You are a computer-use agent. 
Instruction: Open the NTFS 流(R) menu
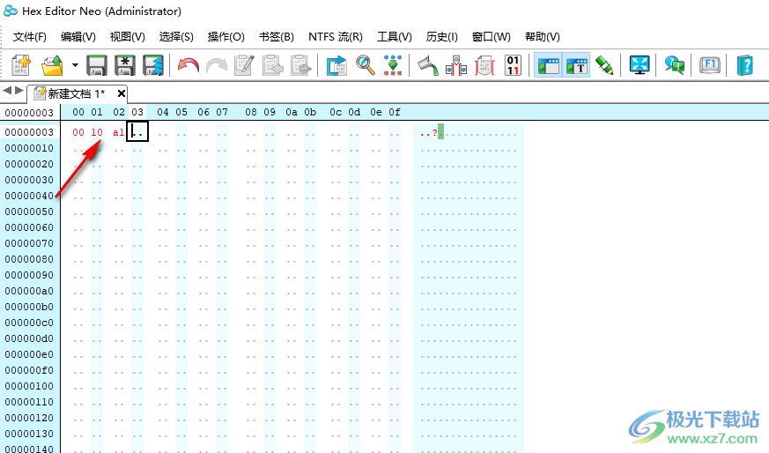[x=336, y=37]
